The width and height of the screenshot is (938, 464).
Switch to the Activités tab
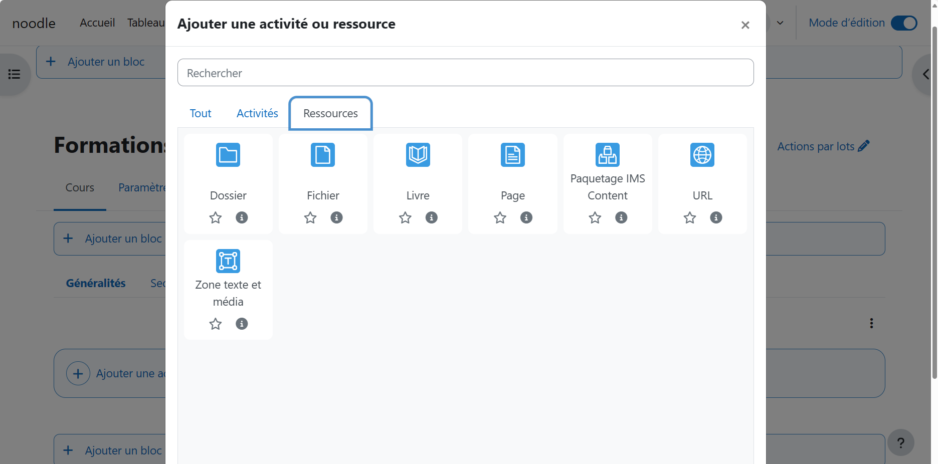click(x=257, y=113)
